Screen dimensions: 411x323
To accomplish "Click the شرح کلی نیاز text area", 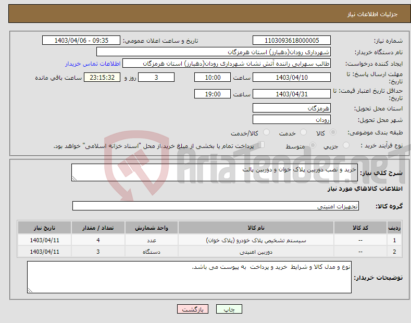I will point(215,172).
